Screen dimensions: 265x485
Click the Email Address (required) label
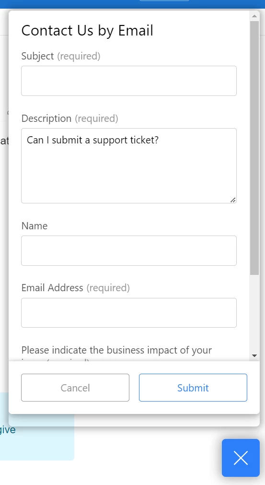(76, 288)
